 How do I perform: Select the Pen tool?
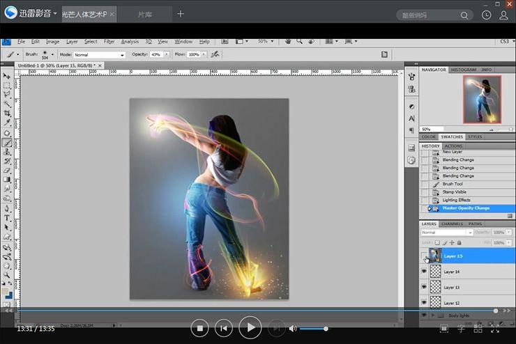(x=6, y=209)
